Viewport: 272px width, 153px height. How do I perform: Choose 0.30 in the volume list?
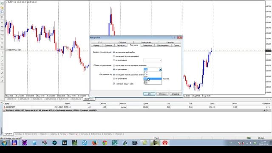[153, 74]
